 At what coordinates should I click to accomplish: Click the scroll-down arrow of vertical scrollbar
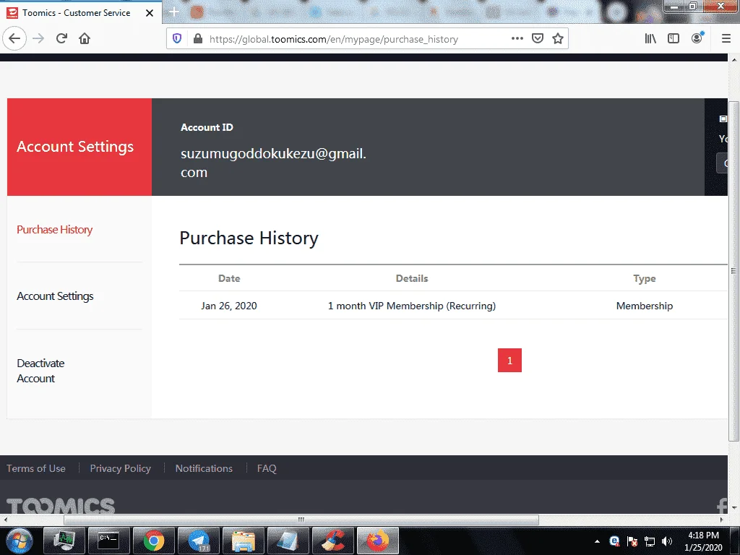click(x=734, y=508)
